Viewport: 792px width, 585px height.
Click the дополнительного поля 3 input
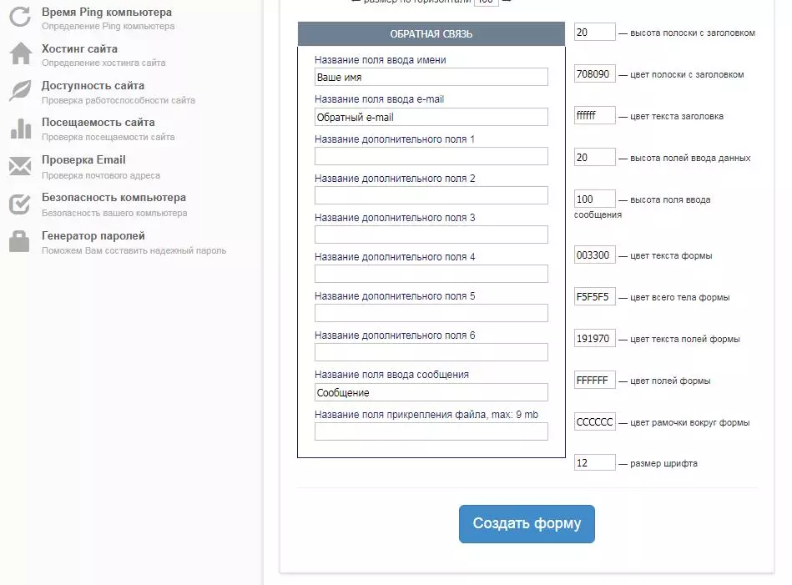[x=431, y=235]
